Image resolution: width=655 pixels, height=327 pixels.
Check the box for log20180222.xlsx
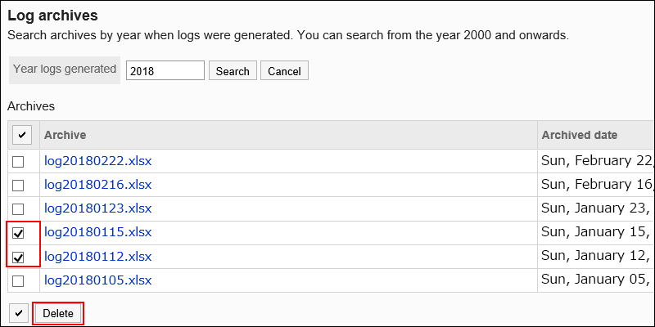(18, 162)
